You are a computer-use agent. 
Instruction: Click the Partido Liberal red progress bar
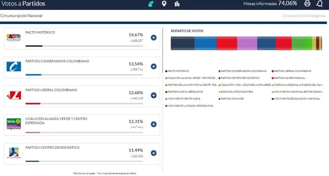point(84,104)
